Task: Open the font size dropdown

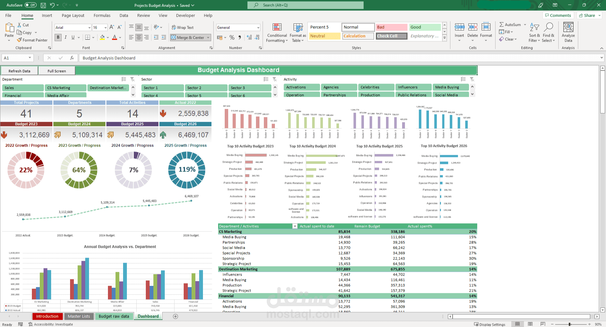Action: tap(105, 27)
